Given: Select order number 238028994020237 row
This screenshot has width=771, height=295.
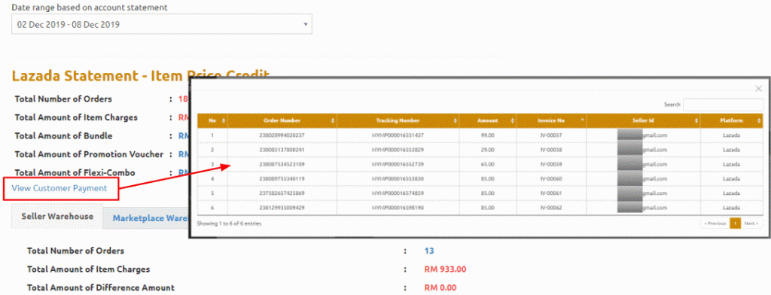Looking at the screenshot, I should coord(480,135).
